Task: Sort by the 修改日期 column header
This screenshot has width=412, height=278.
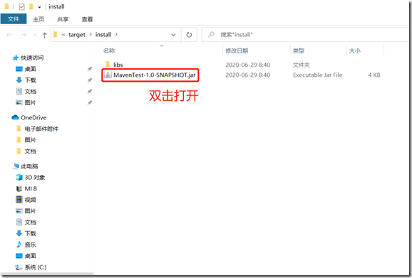Action: (237, 50)
